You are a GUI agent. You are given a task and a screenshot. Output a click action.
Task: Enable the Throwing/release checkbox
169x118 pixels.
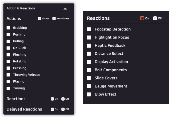click(8, 75)
